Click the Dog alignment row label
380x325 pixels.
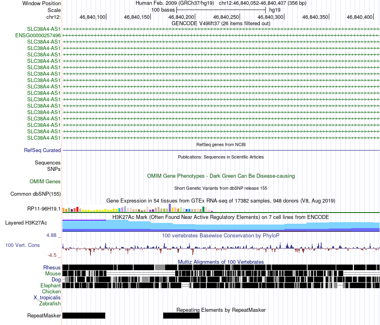point(56,280)
